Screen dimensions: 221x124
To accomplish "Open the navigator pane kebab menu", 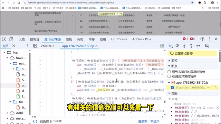I will pyautogui.click(x=27, y=46).
